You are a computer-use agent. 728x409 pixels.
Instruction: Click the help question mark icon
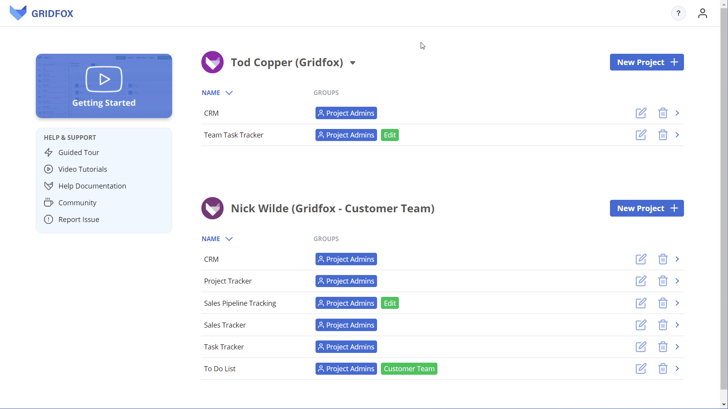(678, 13)
